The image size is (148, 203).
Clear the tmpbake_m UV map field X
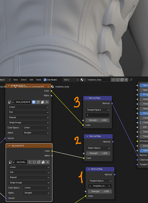click(109, 186)
